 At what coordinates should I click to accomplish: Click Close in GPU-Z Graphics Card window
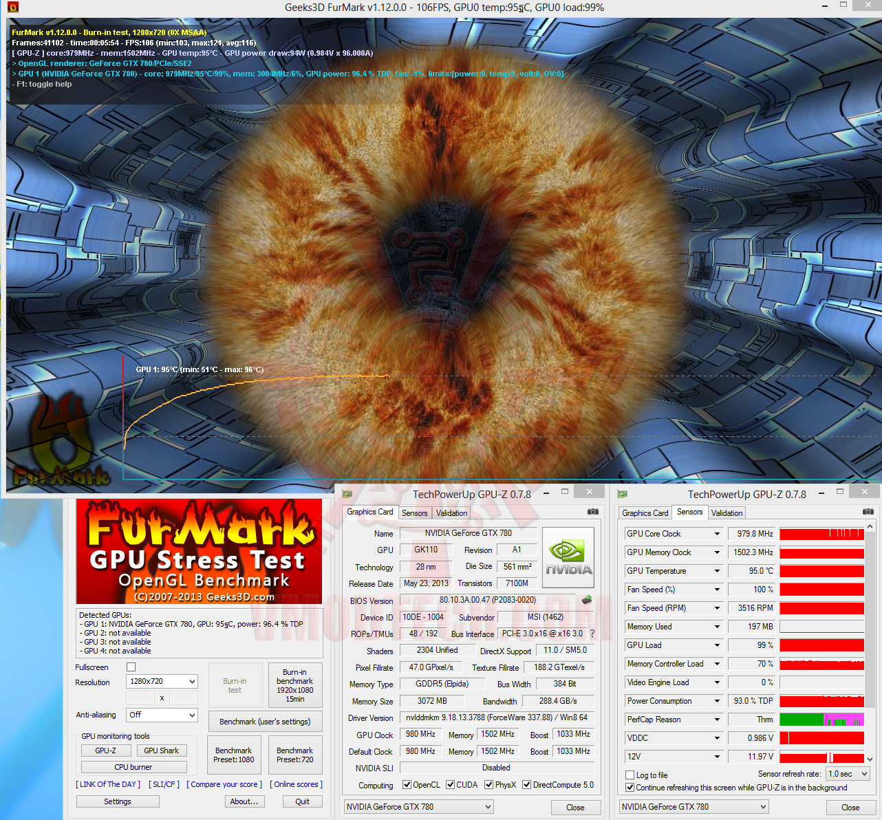tap(576, 808)
